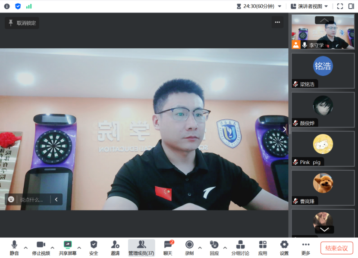Click the 结束会议 end meeting button
Screen dimensions: 358x258
point(336,248)
